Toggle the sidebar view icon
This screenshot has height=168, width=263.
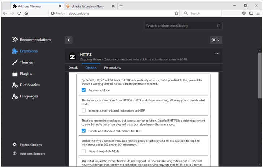(251, 13)
